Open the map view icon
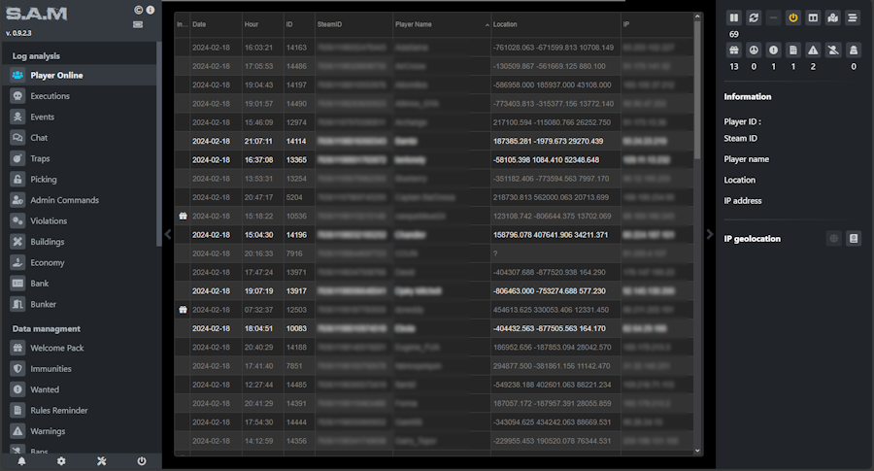 pos(832,17)
